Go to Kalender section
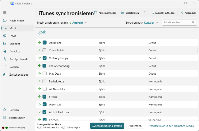Image resolution: width=199 pixels, height=131 pixels. pyautogui.click(x=17, y=44)
